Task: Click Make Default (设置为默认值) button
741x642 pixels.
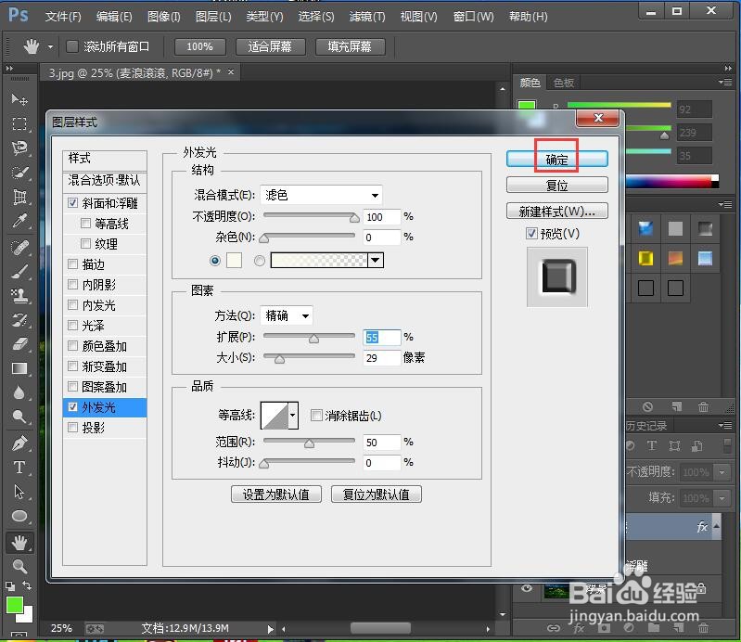Action: (276, 494)
